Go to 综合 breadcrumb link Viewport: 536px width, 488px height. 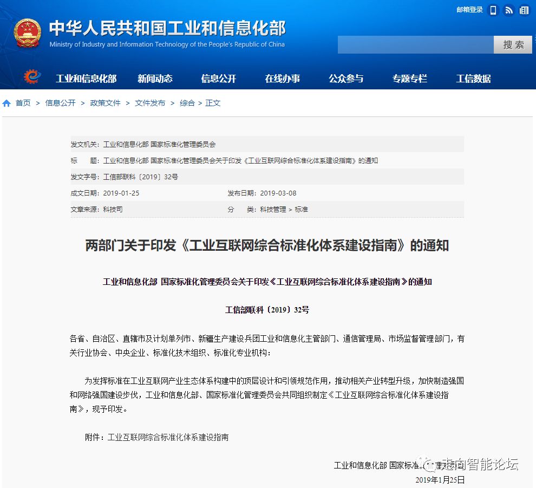[187, 103]
